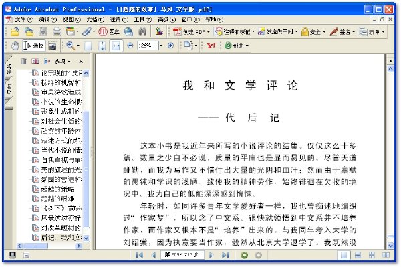The width and height of the screenshot is (401, 267).
Task: Close the bookmarks navigation panel
Action: tap(81, 62)
